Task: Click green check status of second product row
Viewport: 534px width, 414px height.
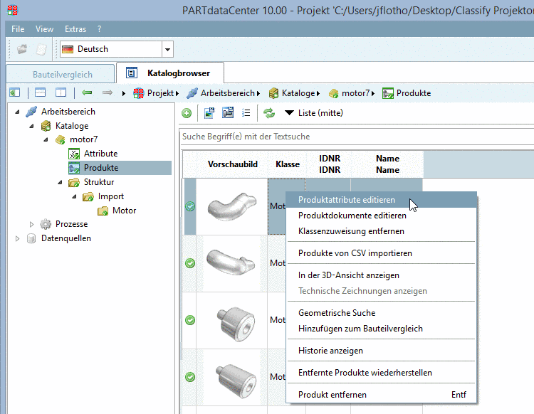Action: click(x=190, y=263)
